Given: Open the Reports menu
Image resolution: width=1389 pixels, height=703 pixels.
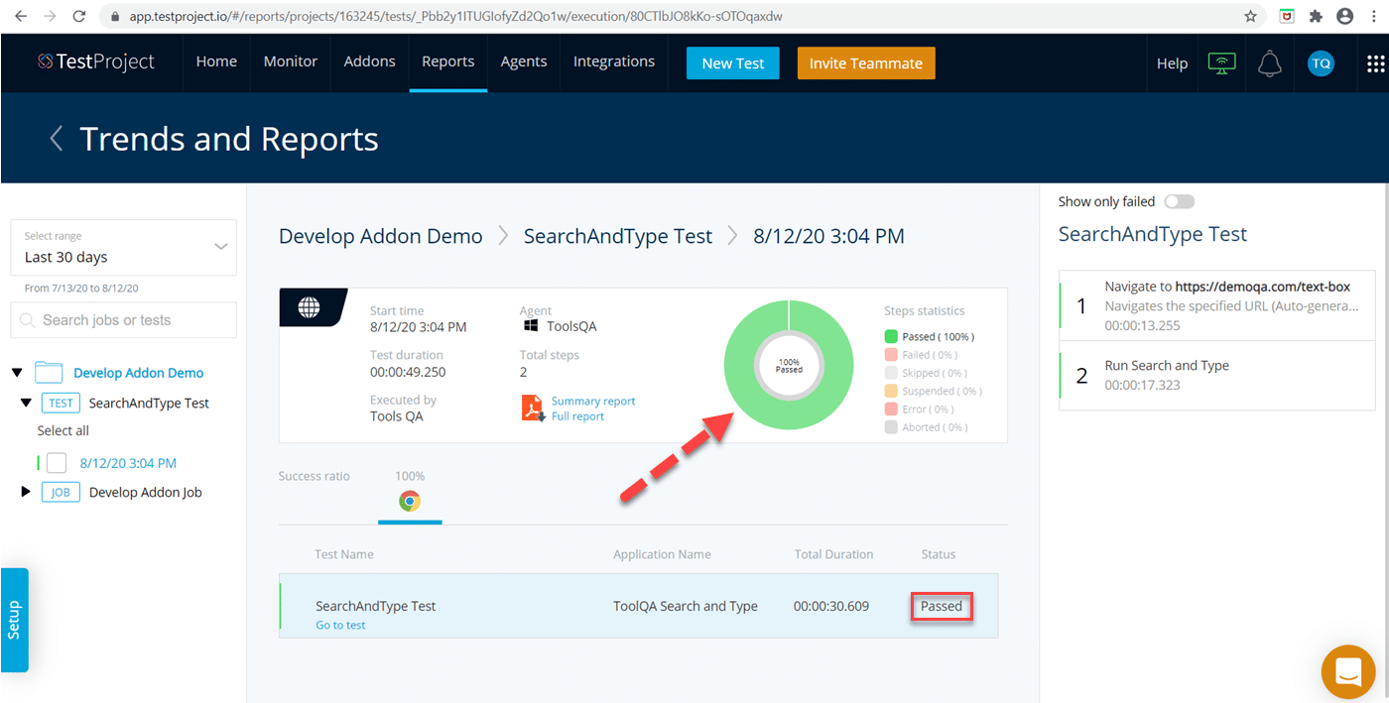Looking at the screenshot, I should [448, 61].
